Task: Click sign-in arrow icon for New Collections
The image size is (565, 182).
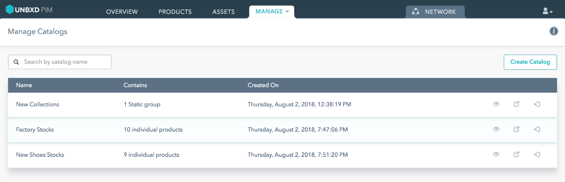Action: coord(537,104)
